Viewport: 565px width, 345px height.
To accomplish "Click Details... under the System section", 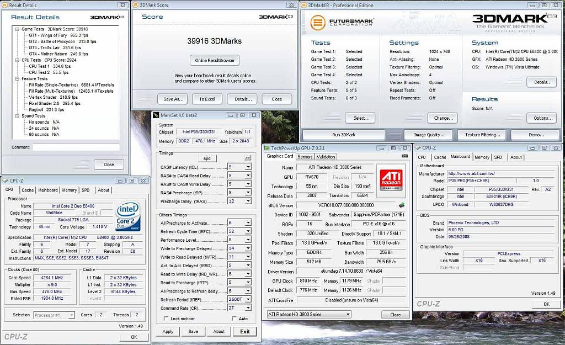I will point(543,82).
